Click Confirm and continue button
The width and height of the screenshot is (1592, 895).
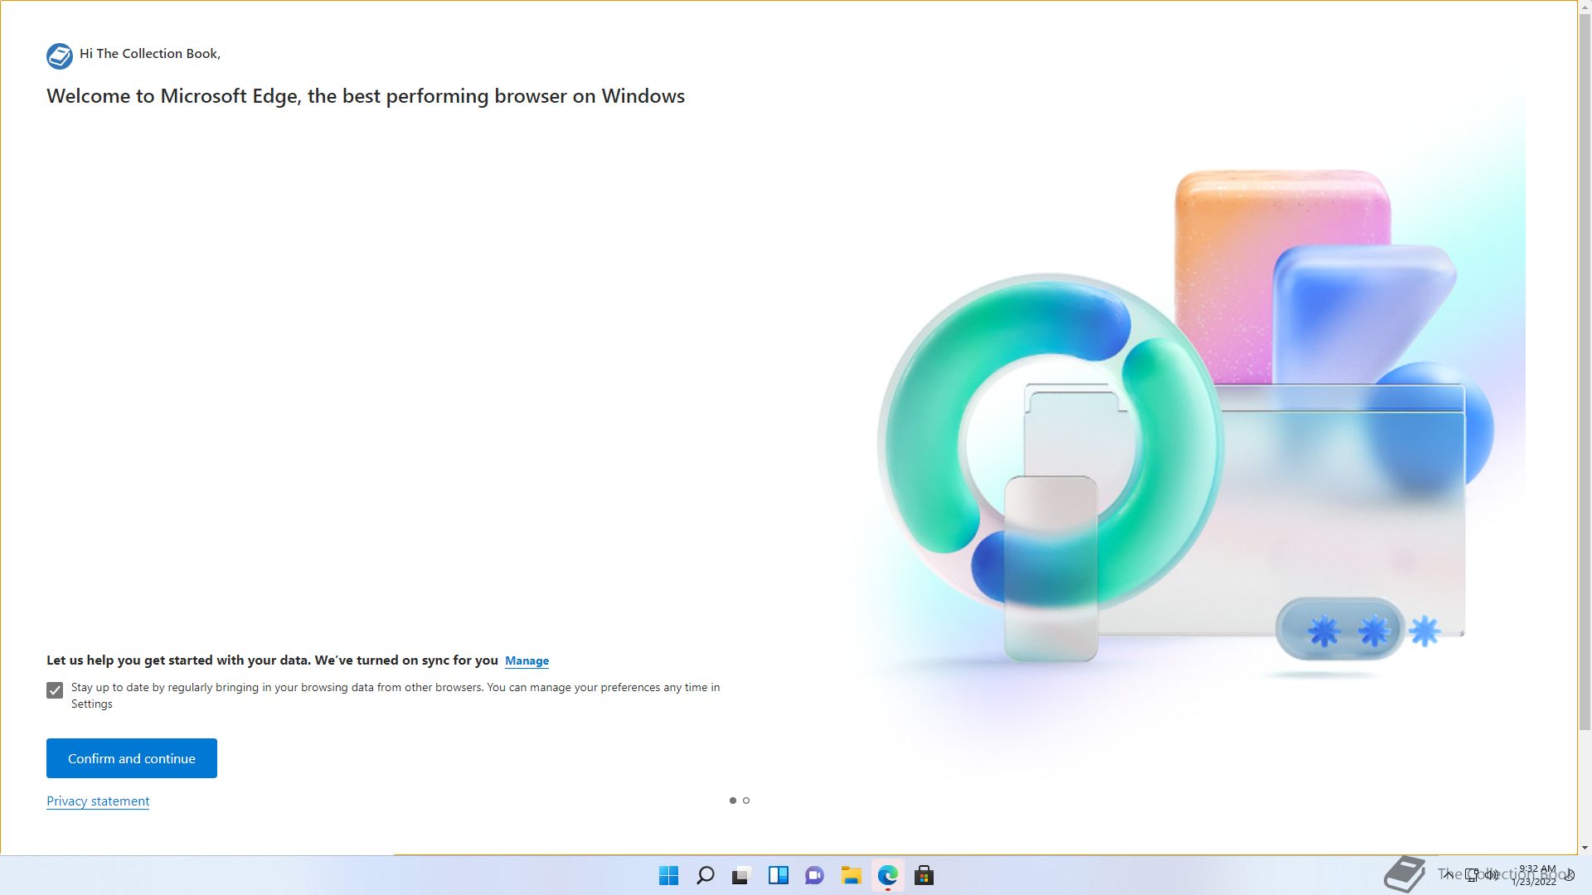click(132, 758)
